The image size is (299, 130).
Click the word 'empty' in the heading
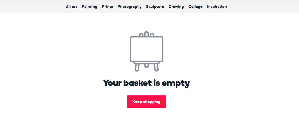coord(176,84)
